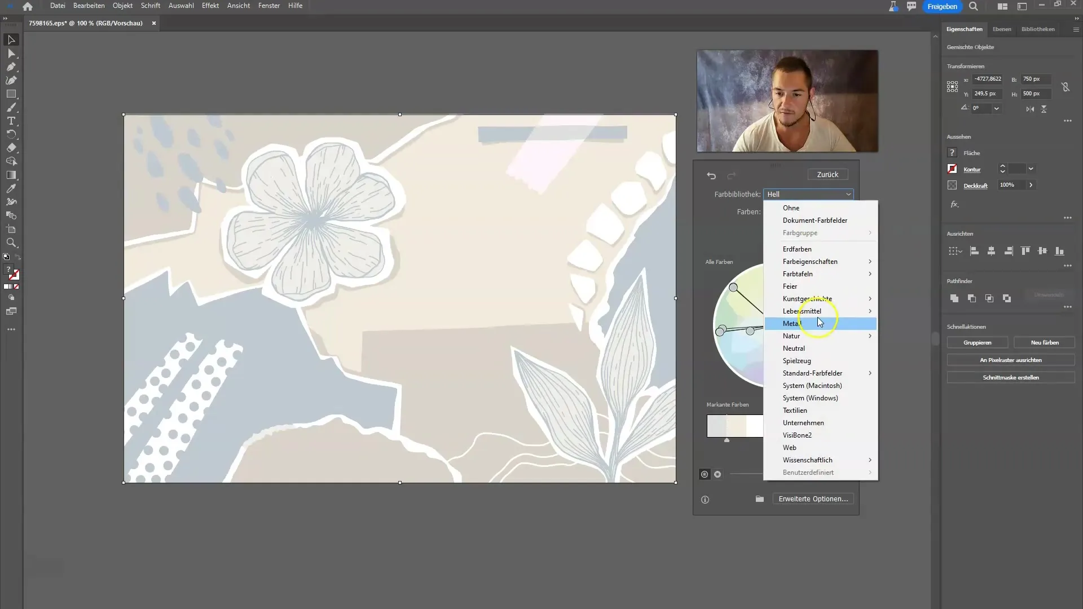Click the Freigeben button
The width and height of the screenshot is (1083, 609).
(x=942, y=6)
